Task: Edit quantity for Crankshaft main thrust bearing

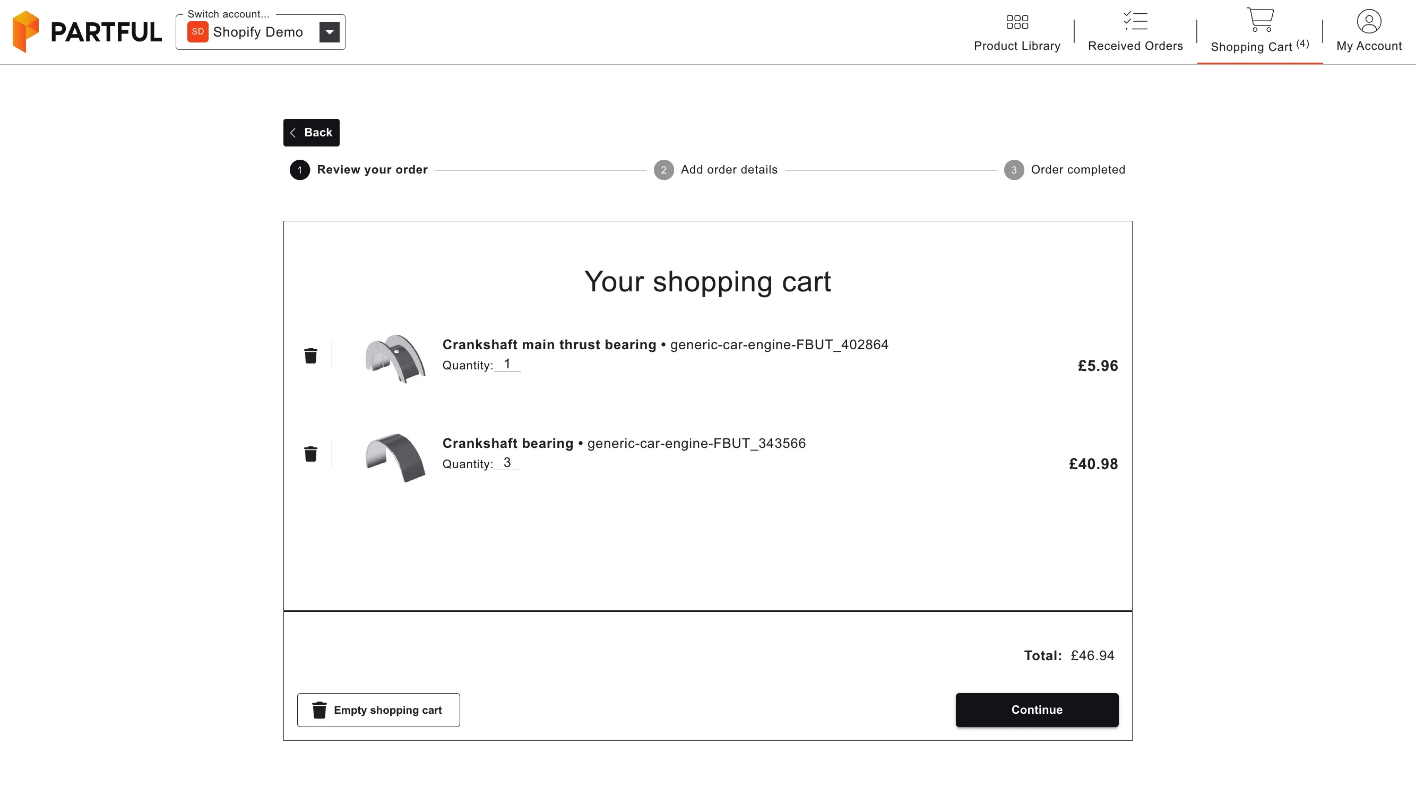Action: pos(507,365)
